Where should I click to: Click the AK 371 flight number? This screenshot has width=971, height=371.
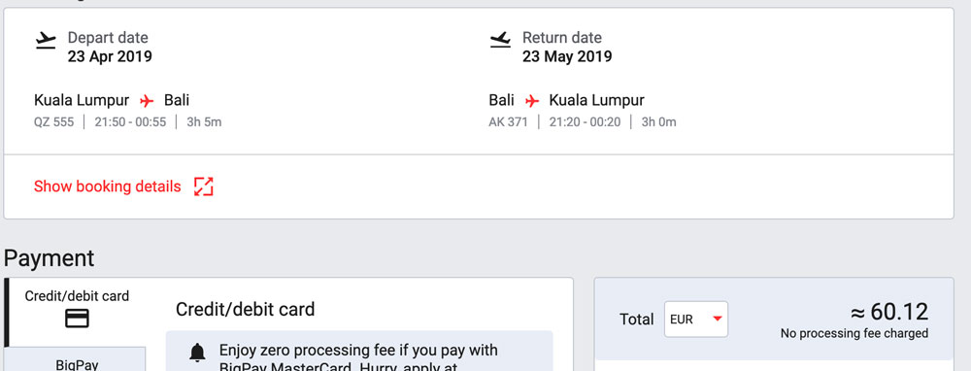click(x=509, y=122)
